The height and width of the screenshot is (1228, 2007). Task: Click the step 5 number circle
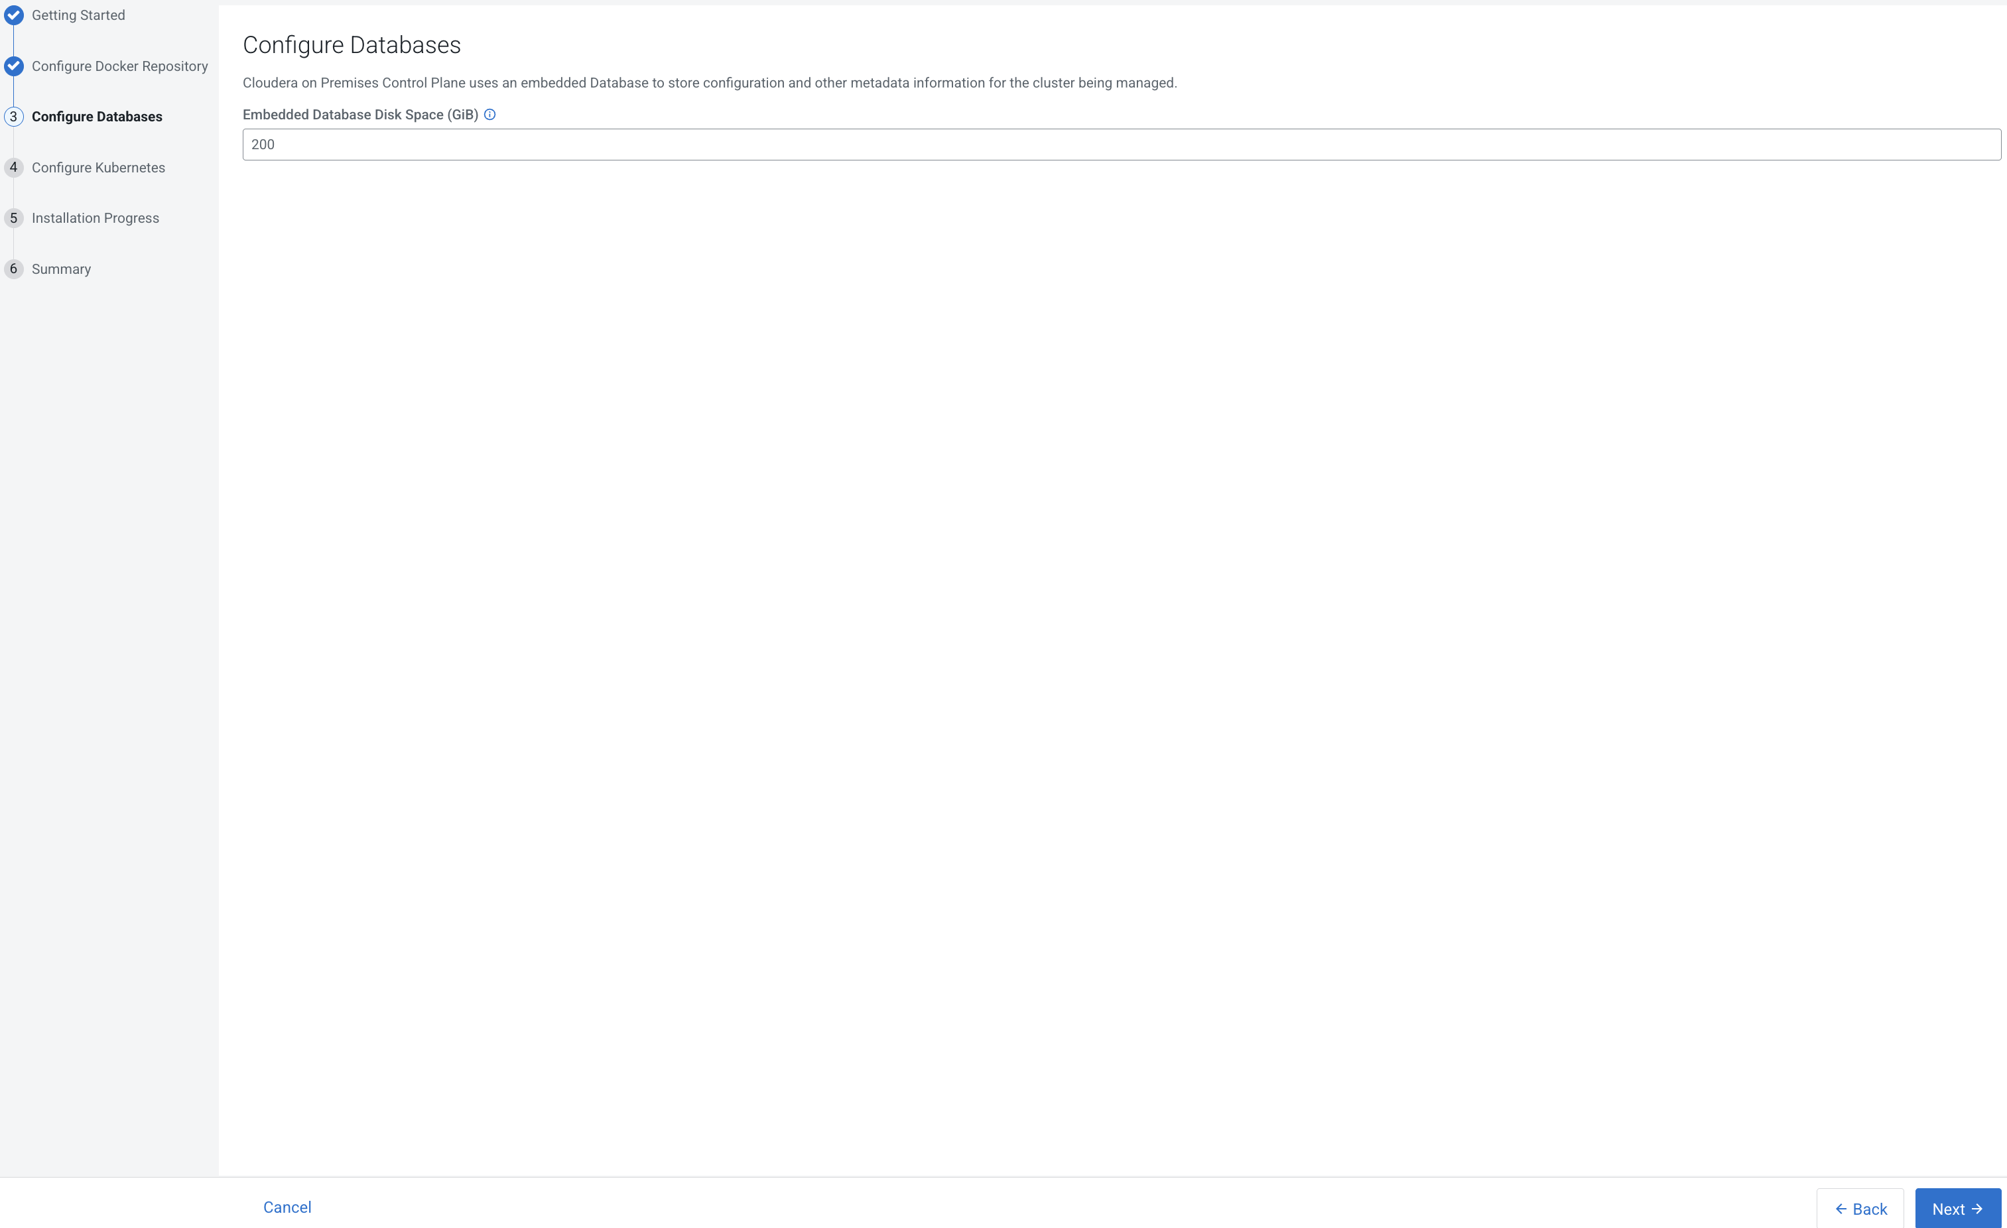[x=14, y=217]
